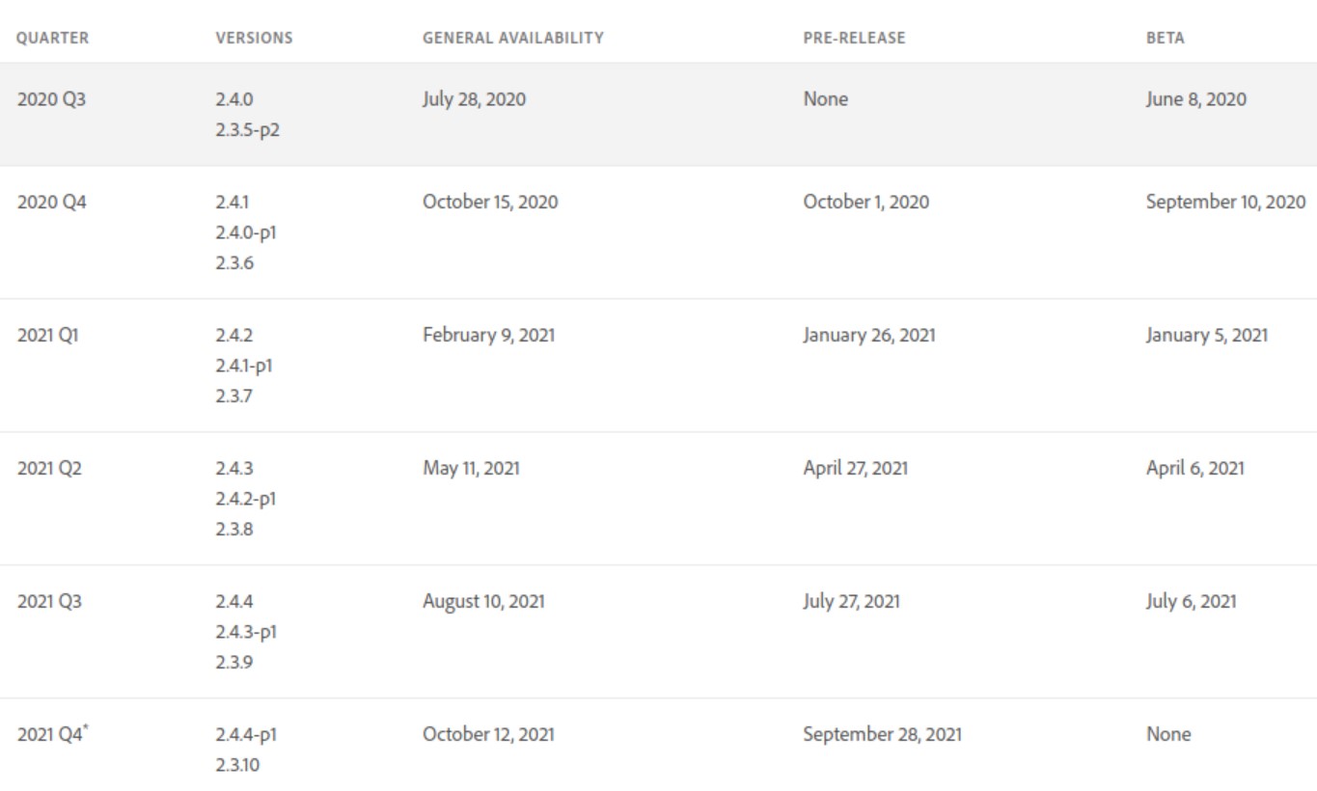This screenshot has width=1317, height=791.
Task: Click the 2021 Q1 quarter cell
Action: (49, 336)
